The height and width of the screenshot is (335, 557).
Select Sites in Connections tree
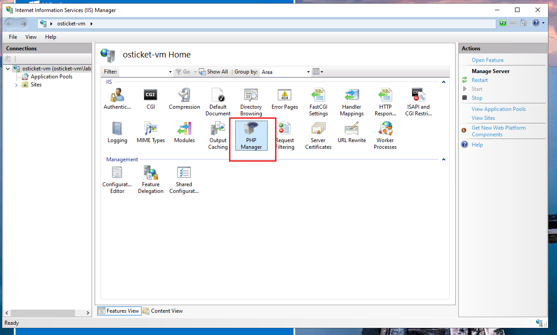[36, 85]
